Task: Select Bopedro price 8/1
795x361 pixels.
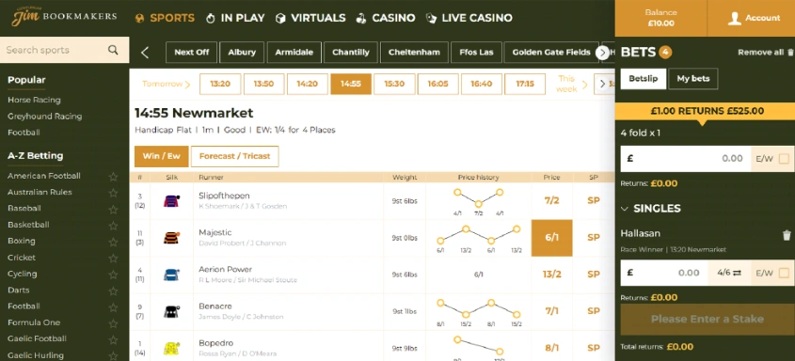Action: click(551, 348)
